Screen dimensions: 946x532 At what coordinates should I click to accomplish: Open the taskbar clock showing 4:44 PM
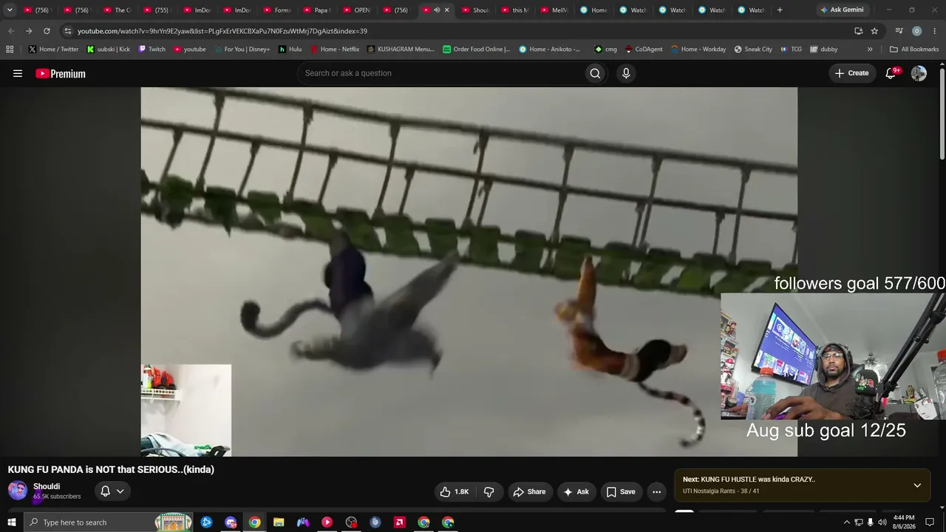[904, 522]
